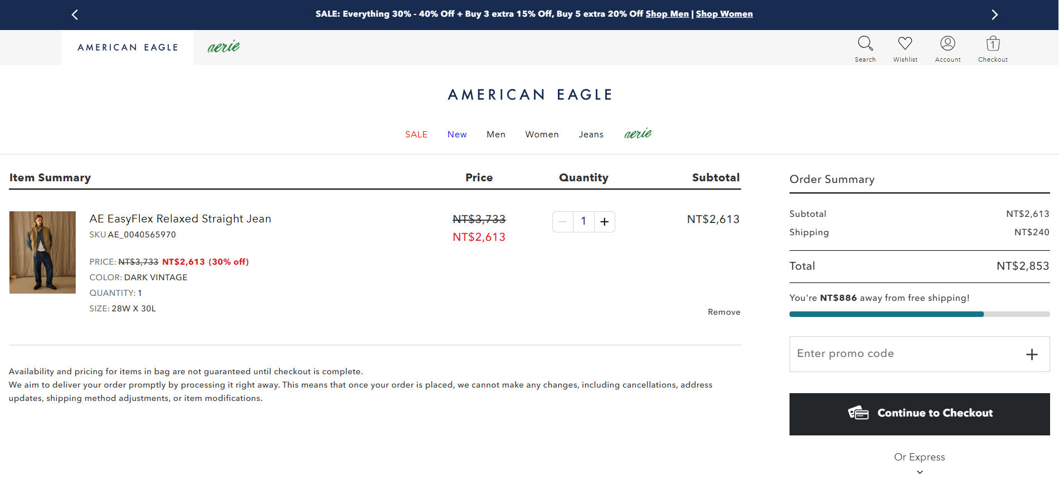Advance to next promo banner arrow
The image size is (1059, 481).
(x=994, y=14)
